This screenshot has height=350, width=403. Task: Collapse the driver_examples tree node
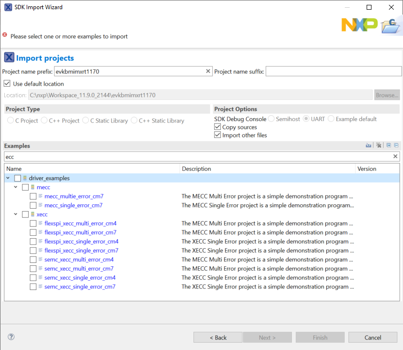coord(7,178)
